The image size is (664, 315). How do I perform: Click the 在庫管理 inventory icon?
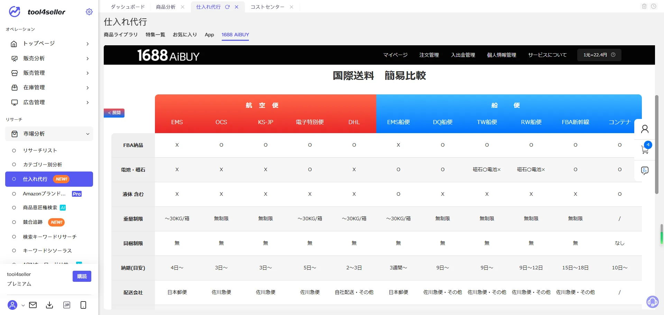coord(14,87)
